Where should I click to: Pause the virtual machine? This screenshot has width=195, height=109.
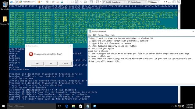[39, 2]
